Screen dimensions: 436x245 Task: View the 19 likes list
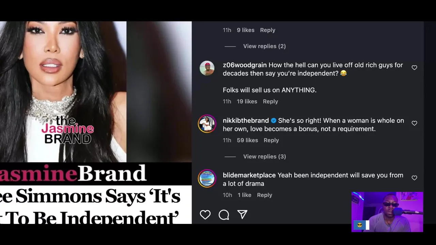coord(247,101)
